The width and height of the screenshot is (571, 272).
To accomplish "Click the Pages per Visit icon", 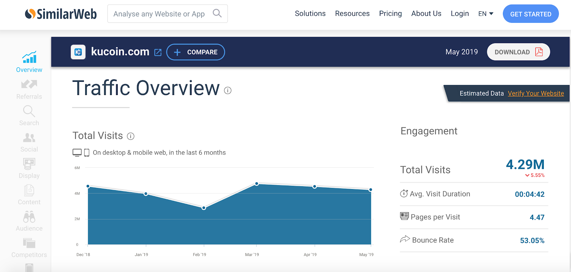I will (404, 216).
